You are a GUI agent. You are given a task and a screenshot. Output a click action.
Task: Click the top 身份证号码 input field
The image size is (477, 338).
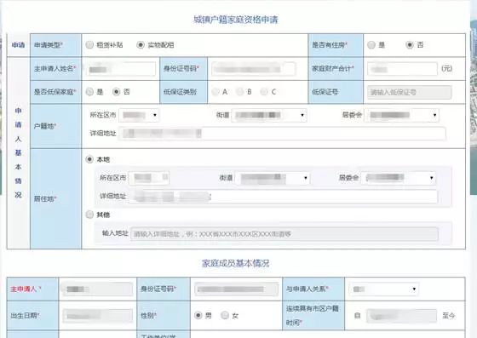pos(254,69)
